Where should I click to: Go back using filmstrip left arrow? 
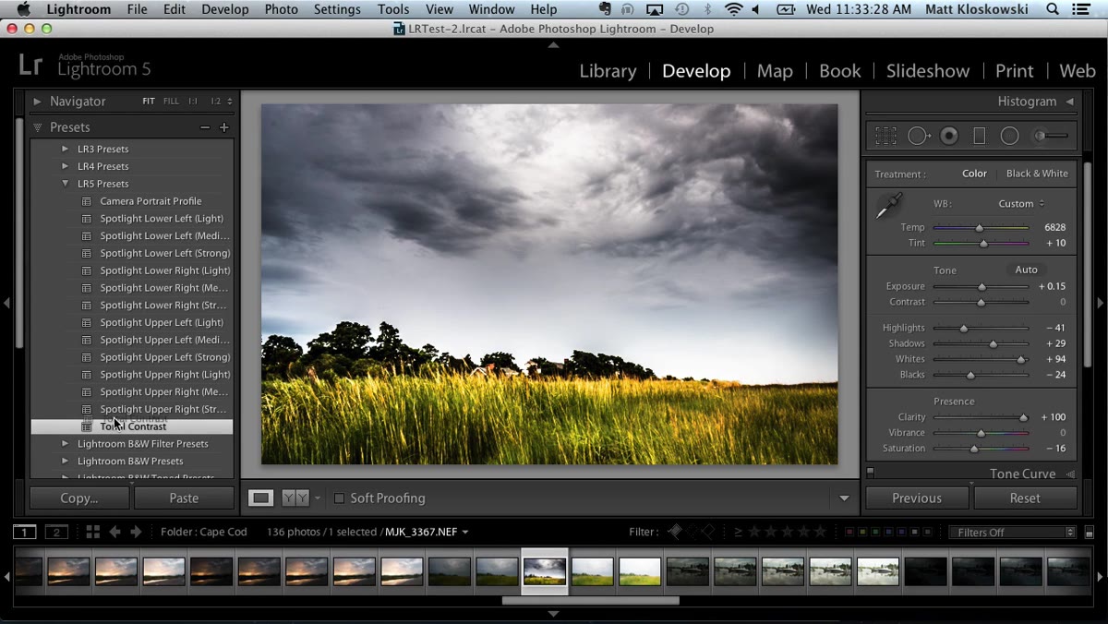pos(115,532)
